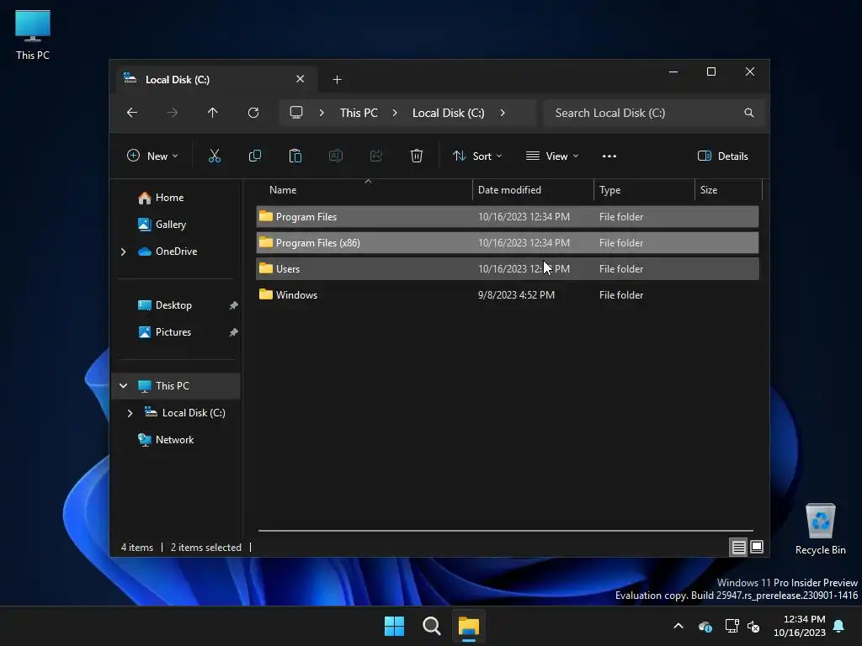The width and height of the screenshot is (862, 646).
Task: Click Local Disk (C:) breadcrumb segment
Action: pos(448,113)
